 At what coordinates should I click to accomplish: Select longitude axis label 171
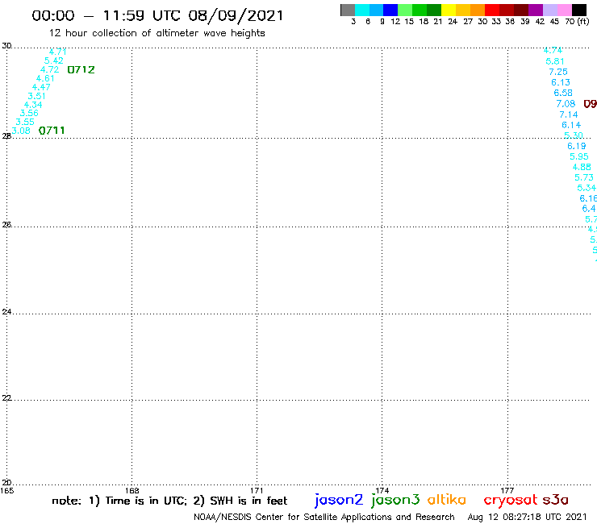[x=257, y=490]
